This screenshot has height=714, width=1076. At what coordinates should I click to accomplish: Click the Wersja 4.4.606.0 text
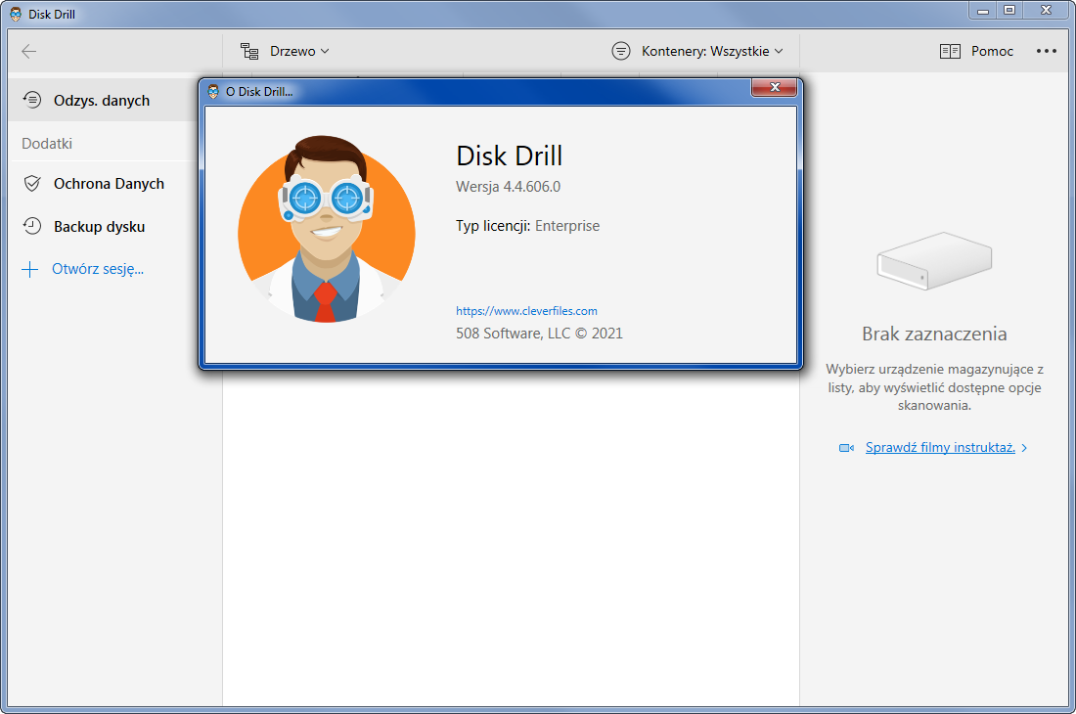(508, 187)
